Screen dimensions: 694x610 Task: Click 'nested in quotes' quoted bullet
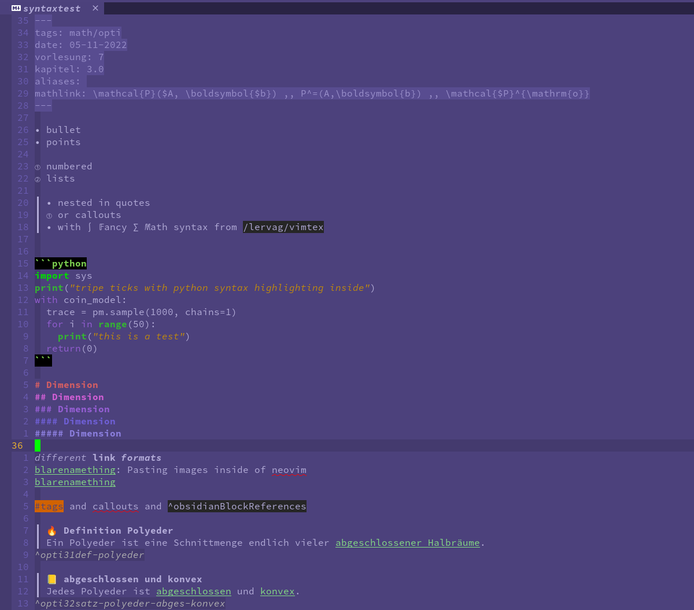tap(104, 202)
